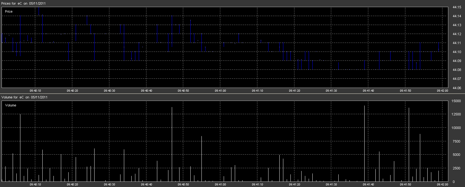This screenshot has width=465, height=187.
Task: Select 09:41:50 on the price chart time axis
Action: [405, 91]
